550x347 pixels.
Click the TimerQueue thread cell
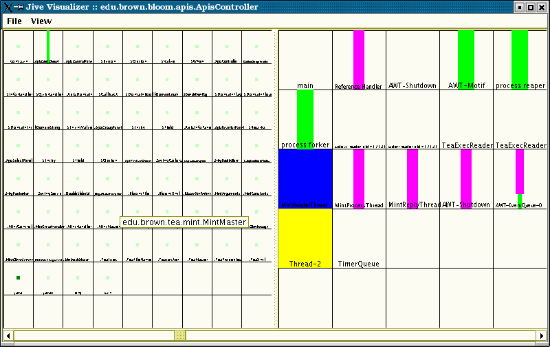(x=359, y=238)
